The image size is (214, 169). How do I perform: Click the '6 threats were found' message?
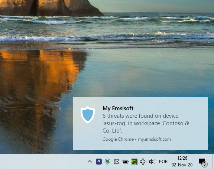pyautogui.click(x=146, y=123)
